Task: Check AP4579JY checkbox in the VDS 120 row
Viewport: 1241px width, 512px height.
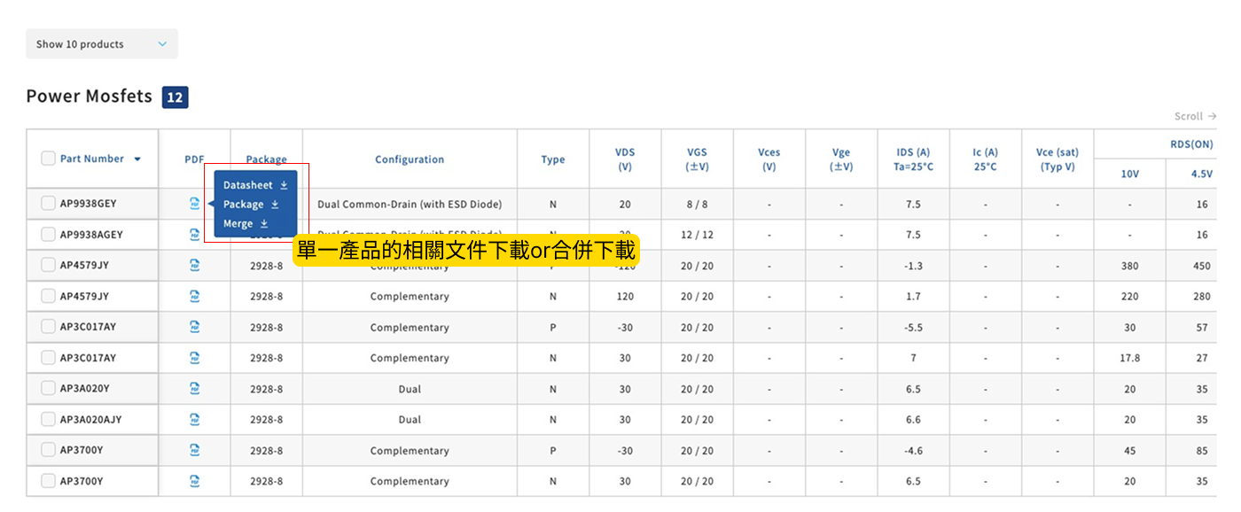Action: click(x=48, y=296)
